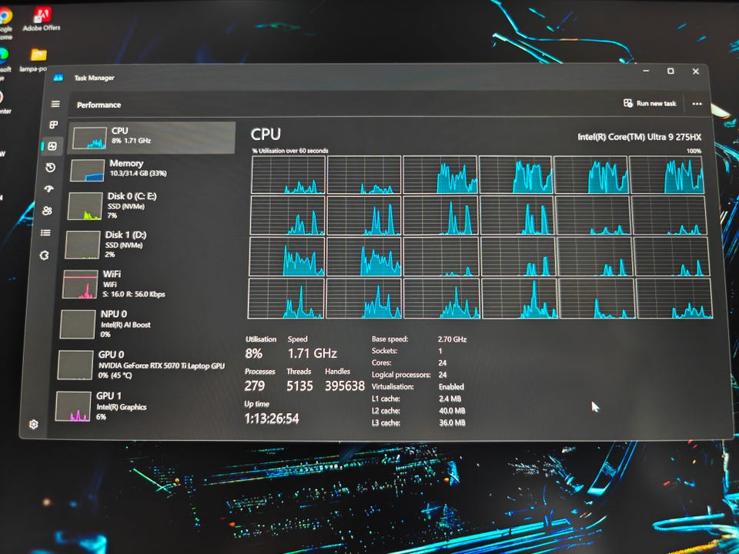Close the Task Manager window
739x554 pixels.
[696, 72]
